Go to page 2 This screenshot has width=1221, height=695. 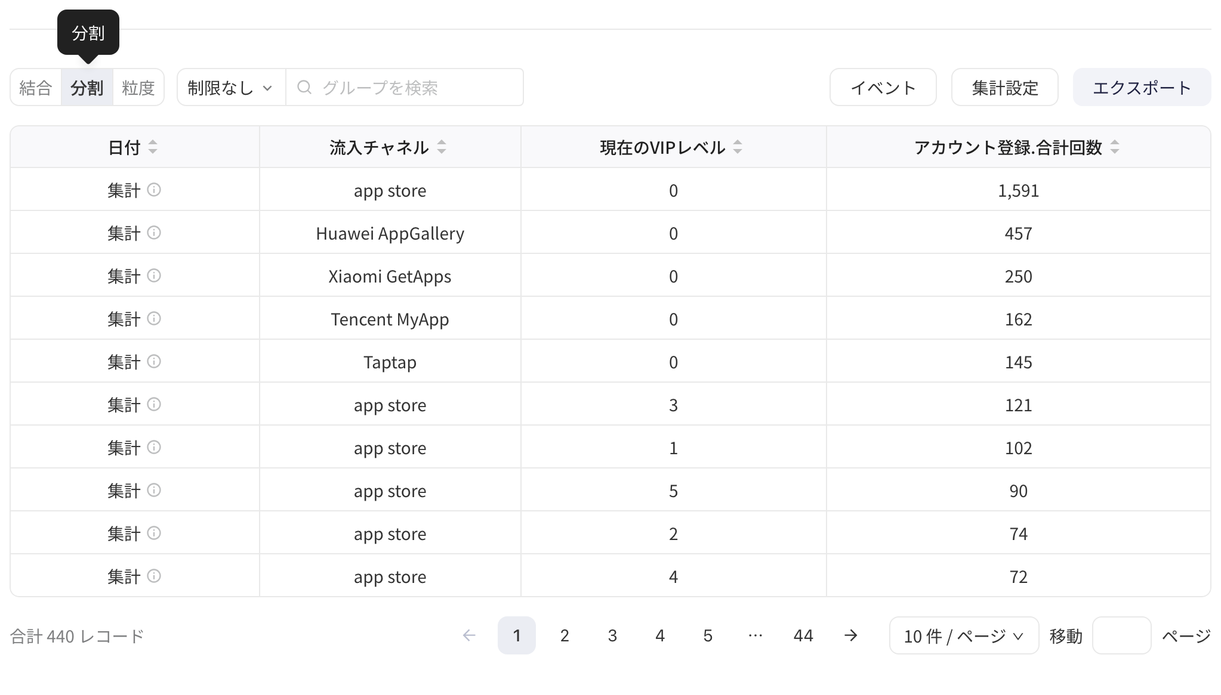[x=565, y=636]
